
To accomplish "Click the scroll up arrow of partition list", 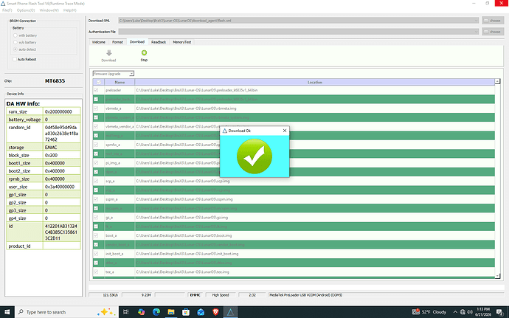I will click(497, 81).
